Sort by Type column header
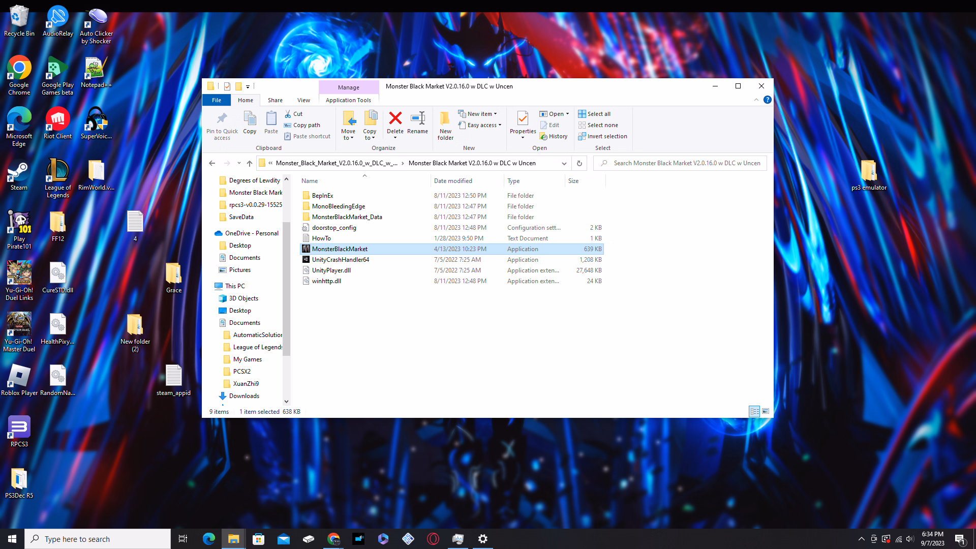The image size is (976, 549). (x=513, y=181)
